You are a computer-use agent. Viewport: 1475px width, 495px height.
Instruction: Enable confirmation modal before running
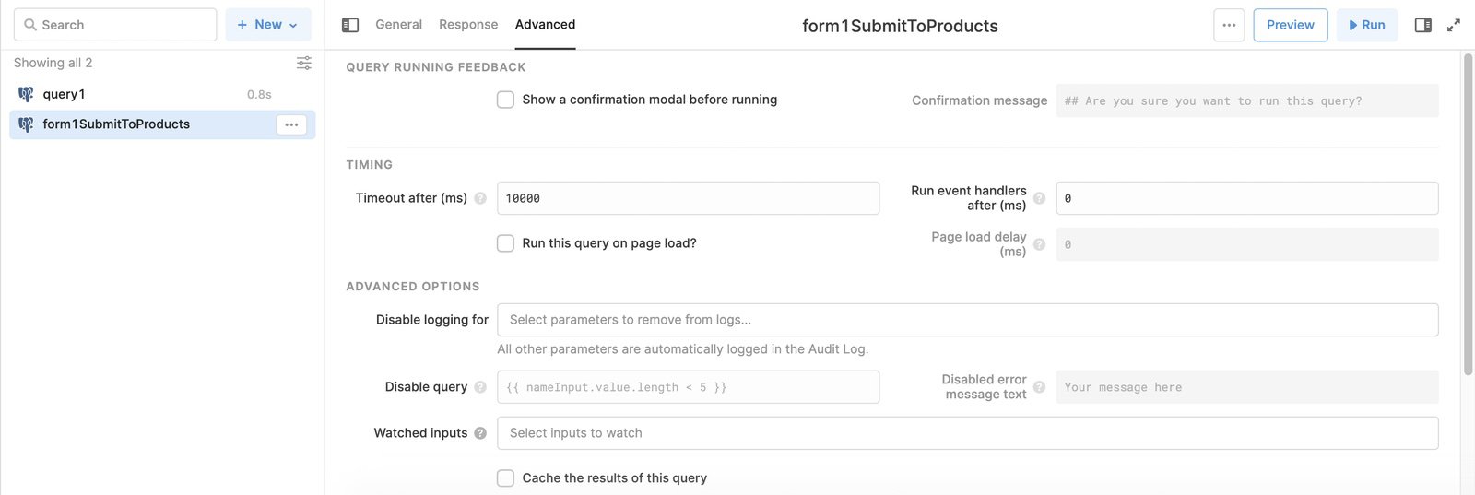point(505,100)
